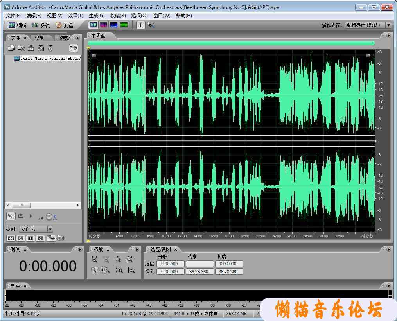Toggle show loop files filter button
Screen dimensions: 397x321
[21, 238]
